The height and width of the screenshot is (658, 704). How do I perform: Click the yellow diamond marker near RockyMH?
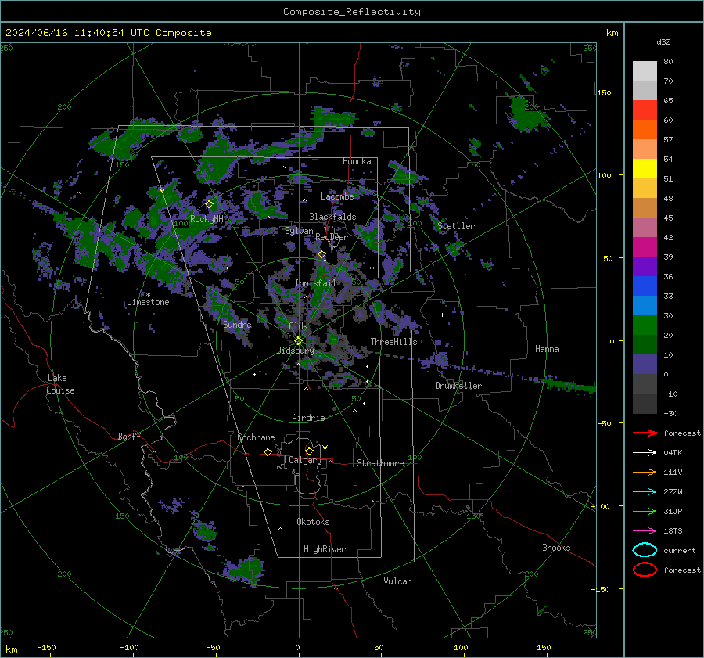pyautogui.click(x=209, y=204)
